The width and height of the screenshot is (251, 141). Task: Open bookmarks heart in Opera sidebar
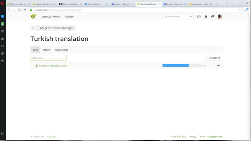(x=3, y=46)
